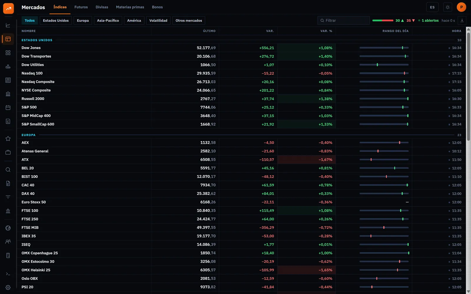Open the IBEX 35 index row
This screenshot has width=471, height=294.
(241, 236)
